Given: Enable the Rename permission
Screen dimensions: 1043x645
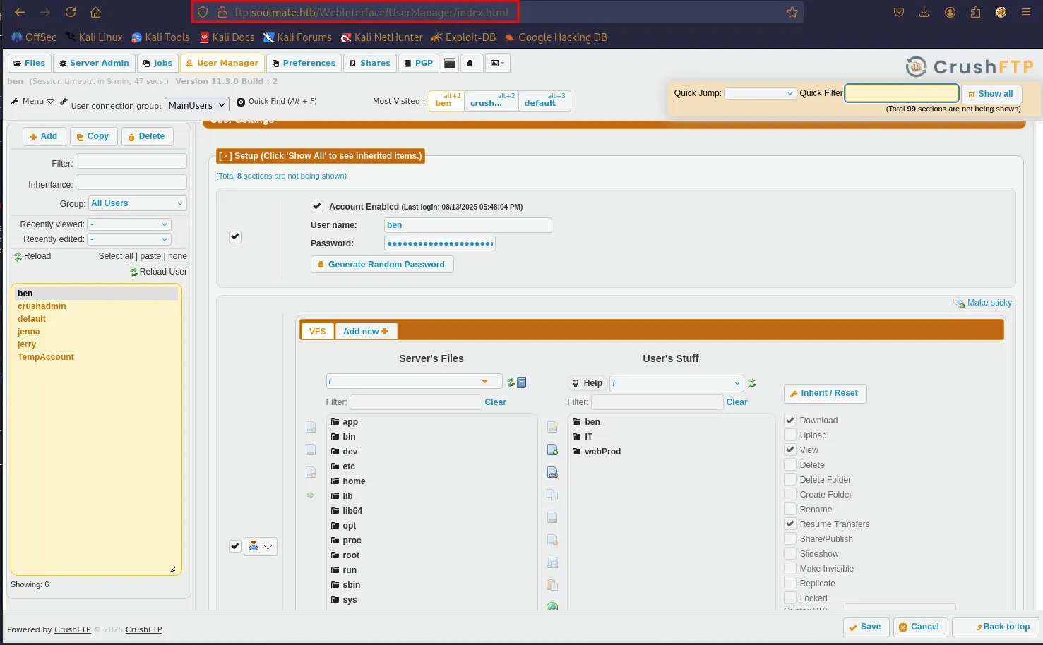Looking at the screenshot, I should 790,509.
